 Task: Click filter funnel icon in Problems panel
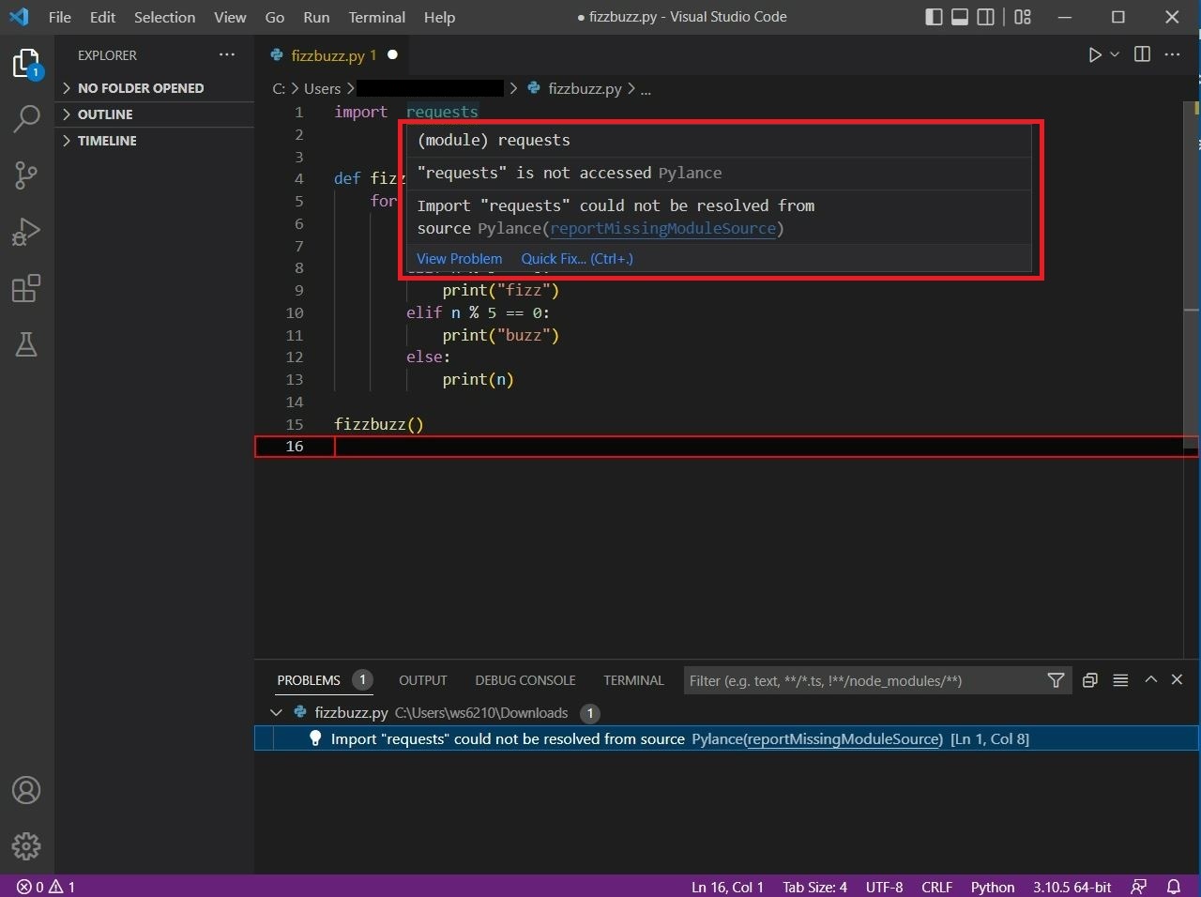click(1056, 680)
